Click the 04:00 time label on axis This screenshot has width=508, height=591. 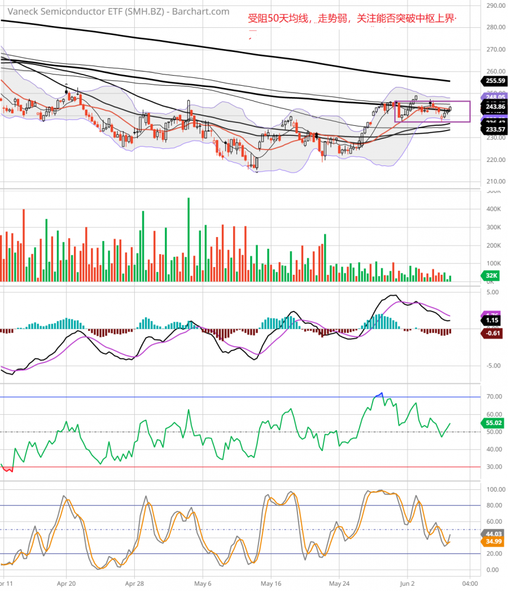pyautogui.click(x=470, y=582)
